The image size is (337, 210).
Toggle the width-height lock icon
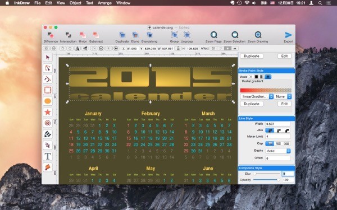178,48
